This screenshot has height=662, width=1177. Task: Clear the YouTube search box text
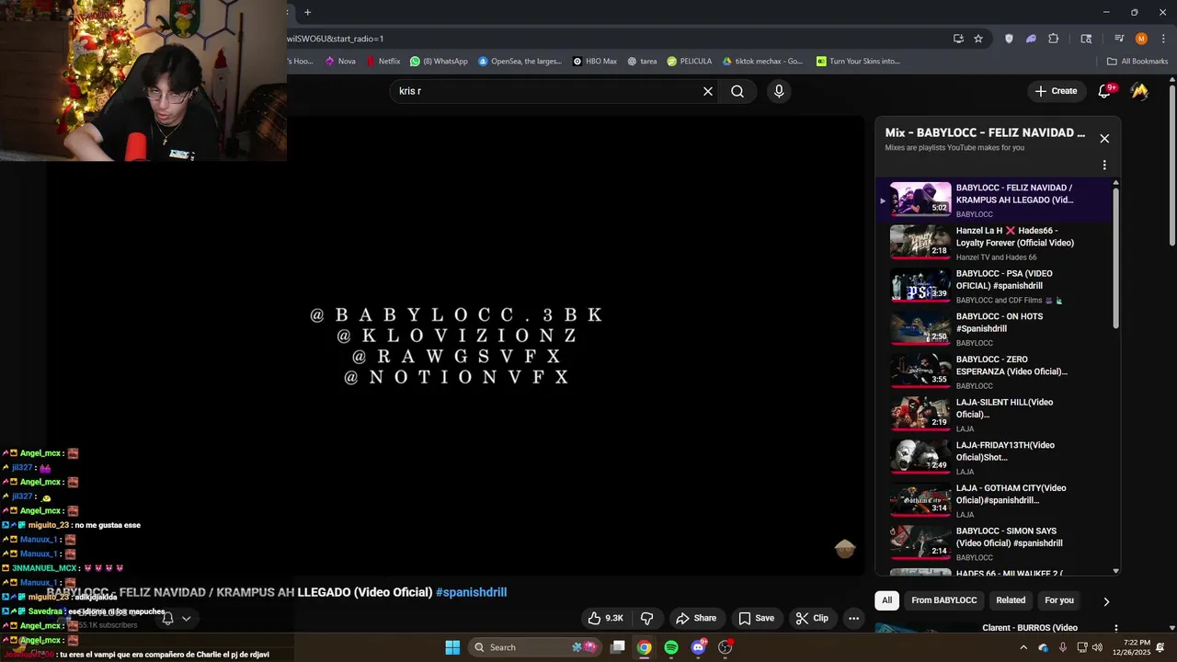coord(708,91)
